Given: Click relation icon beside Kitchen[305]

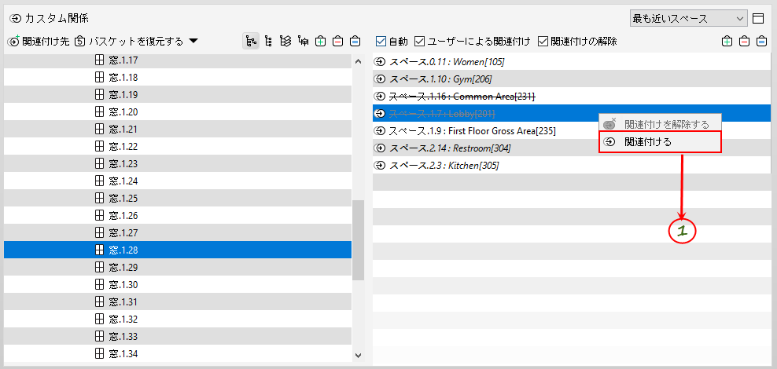Looking at the screenshot, I should tap(380, 165).
